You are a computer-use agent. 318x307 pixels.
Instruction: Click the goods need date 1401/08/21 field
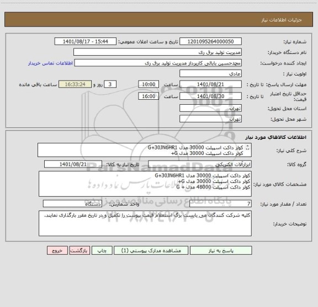click(73, 164)
